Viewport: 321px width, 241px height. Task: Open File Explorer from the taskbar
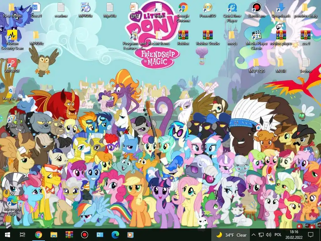54,235
